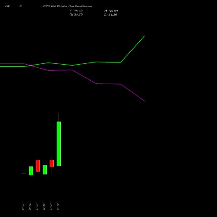Select the 22 Apr date label
This screenshot has height=217, width=217.
click(44, 207)
